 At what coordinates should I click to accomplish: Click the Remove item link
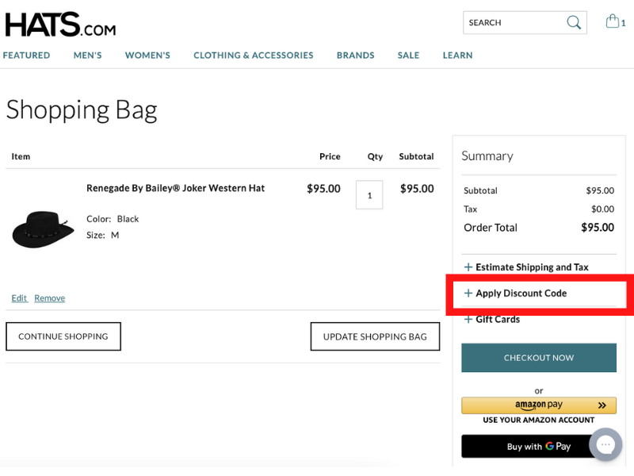[49, 298]
